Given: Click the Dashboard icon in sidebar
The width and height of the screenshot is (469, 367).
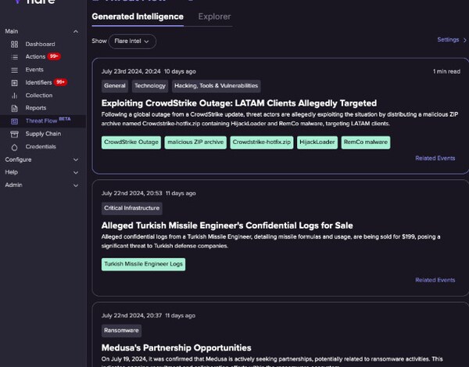Looking at the screenshot, I should tap(14, 45).
